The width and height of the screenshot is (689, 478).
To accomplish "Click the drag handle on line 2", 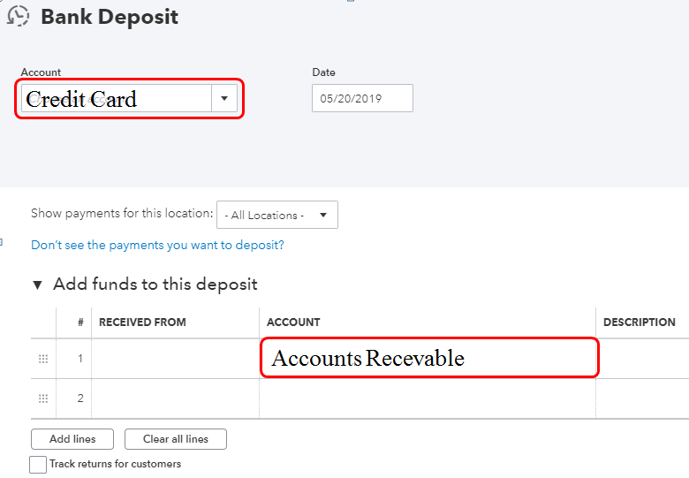I will click(x=43, y=398).
